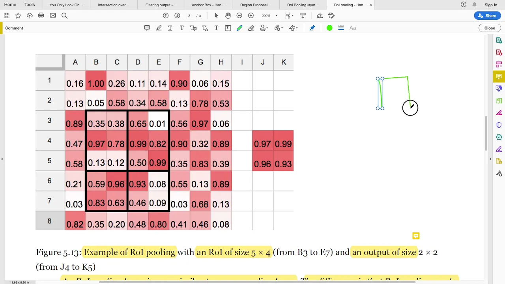
Task: Open the Drawing shapes tool menu
Action: click(293, 28)
